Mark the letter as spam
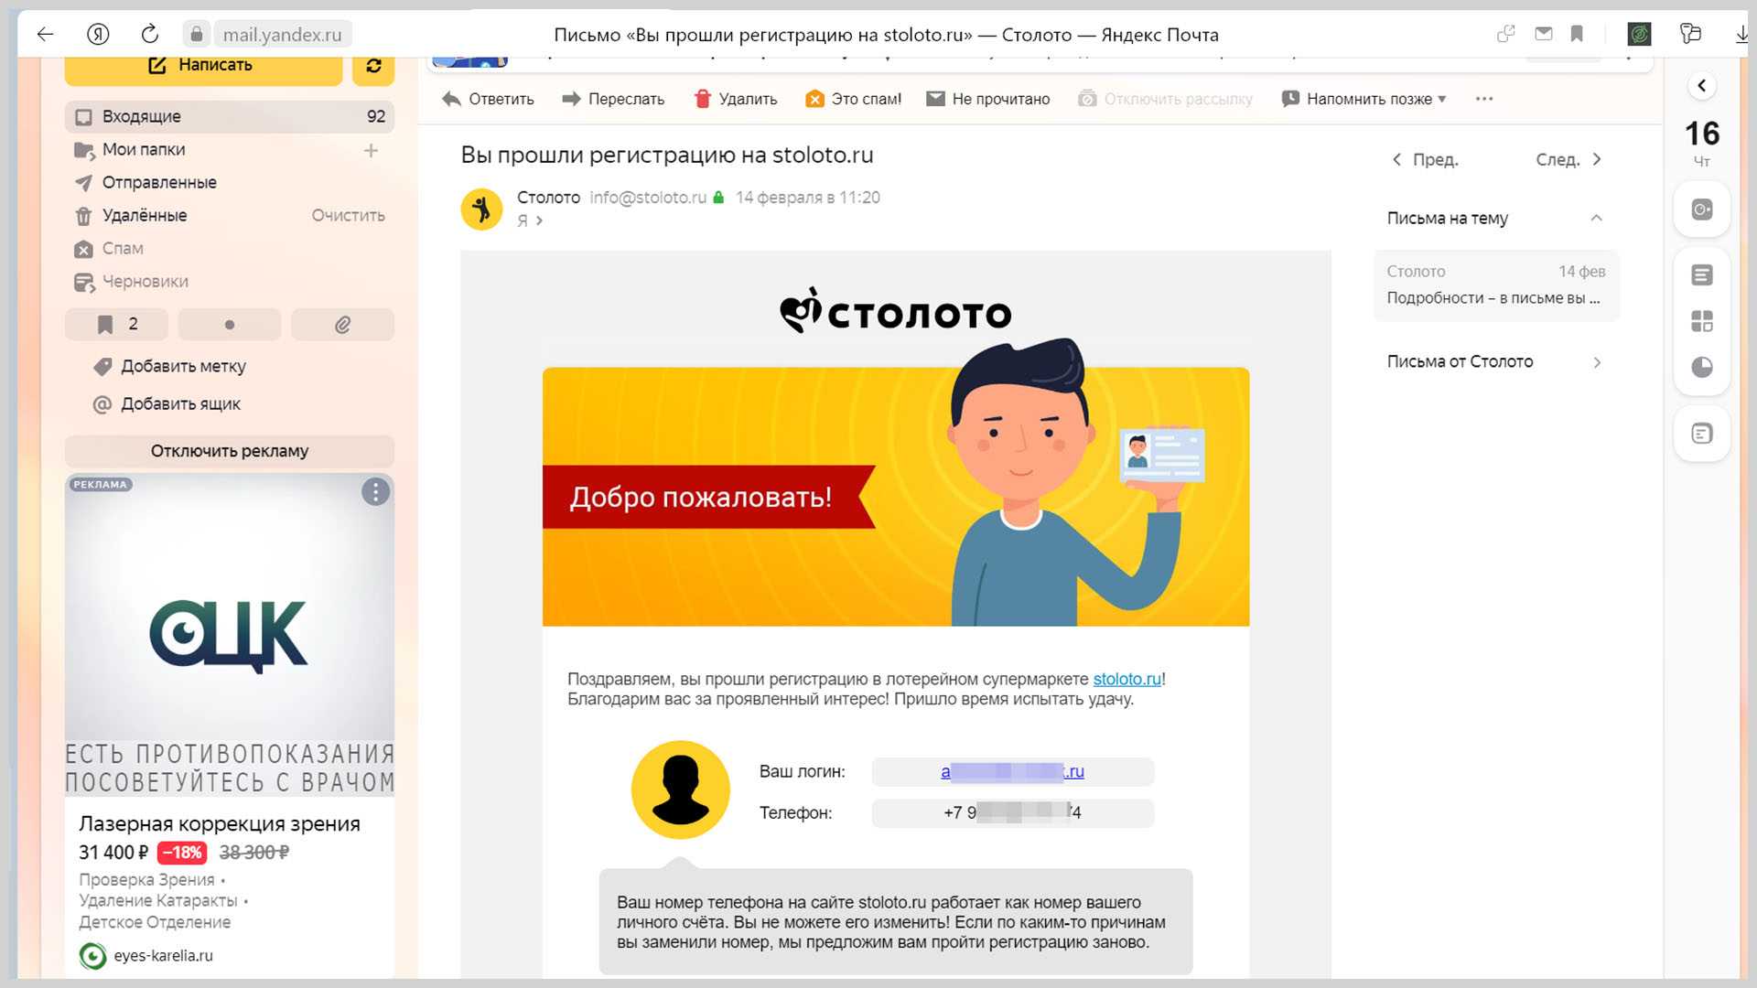Image resolution: width=1757 pixels, height=988 pixels. [853, 99]
